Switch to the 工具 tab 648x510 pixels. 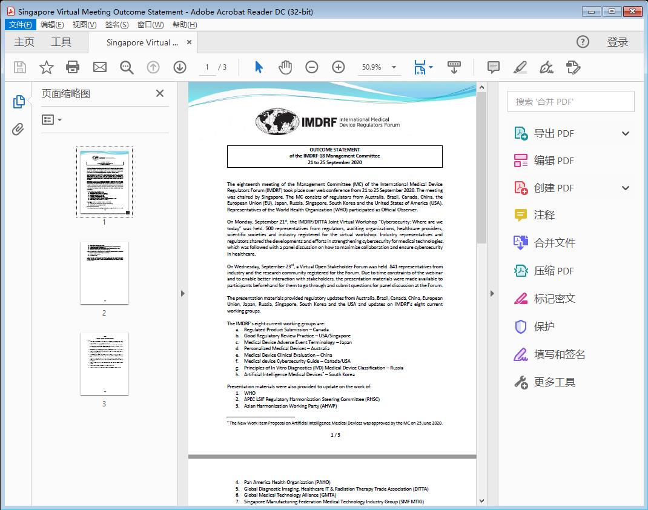click(x=61, y=42)
